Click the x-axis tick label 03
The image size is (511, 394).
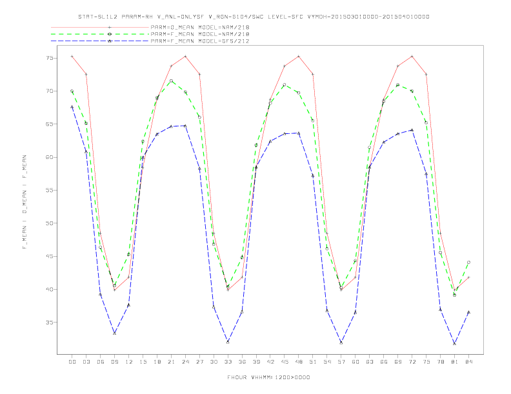(x=86, y=362)
